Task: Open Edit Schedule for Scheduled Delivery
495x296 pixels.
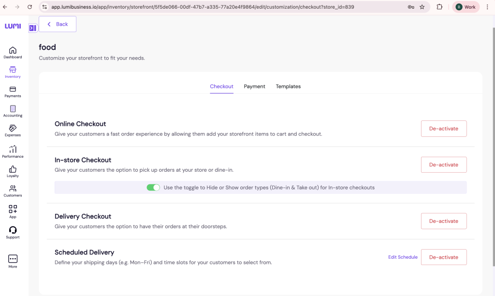Action: 403,257
